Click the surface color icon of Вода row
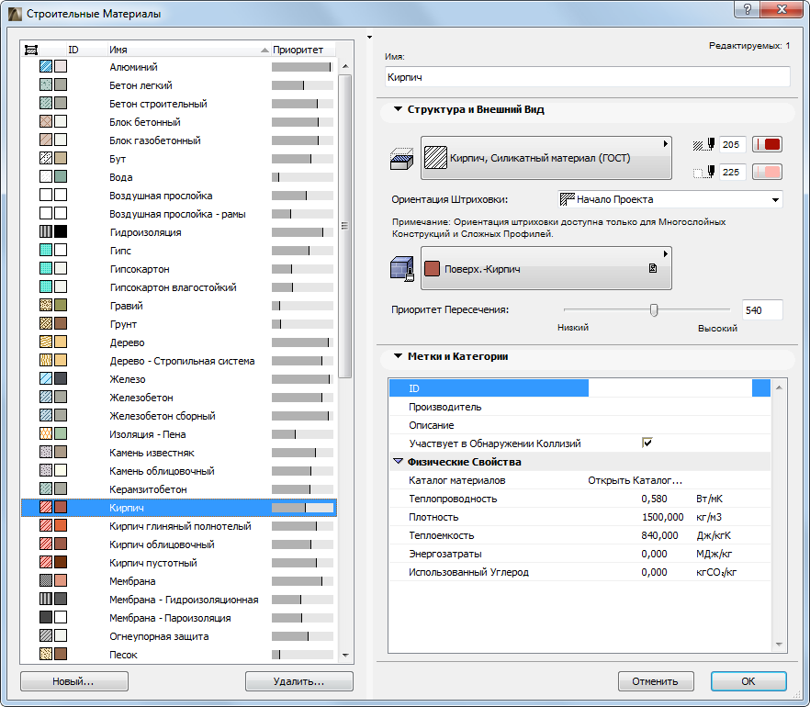The width and height of the screenshot is (810, 707). (x=61, y=176)
